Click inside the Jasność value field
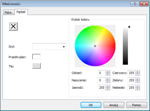This screenshot has width=150, height=111. (x=102, y=87)
